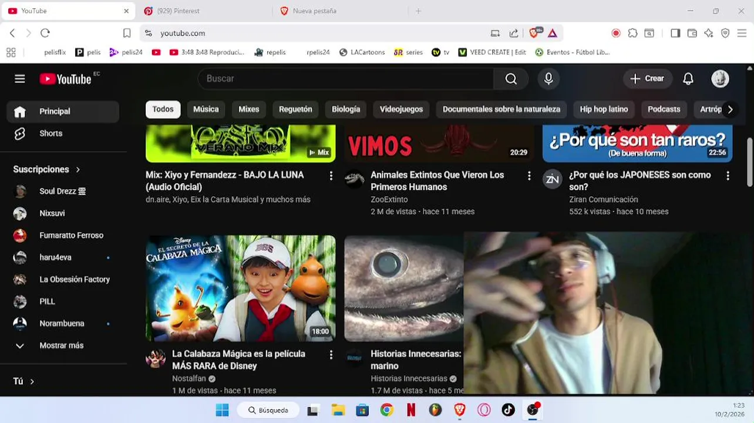Open the VEED CREATE bookmark
The image size is (754, 423).
[x=492, y=52]
